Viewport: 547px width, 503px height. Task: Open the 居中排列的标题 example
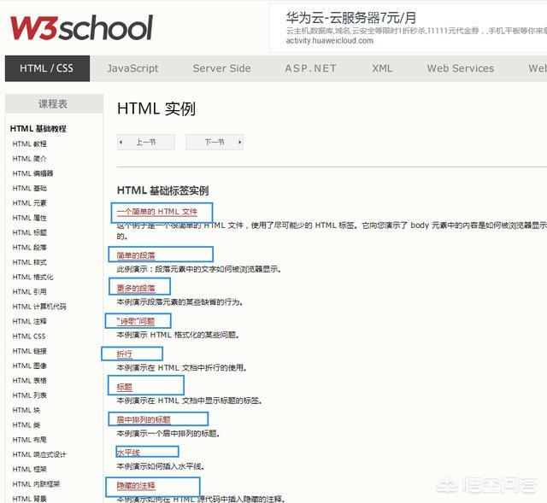[144, 419]
